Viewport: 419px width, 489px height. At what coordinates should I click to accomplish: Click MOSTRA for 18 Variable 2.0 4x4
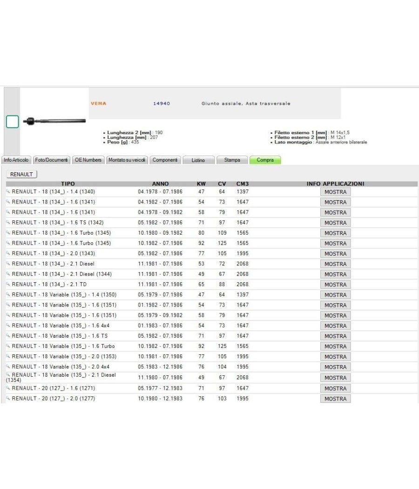336,367
